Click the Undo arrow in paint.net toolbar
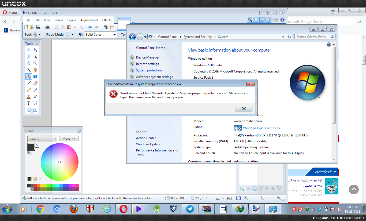This screenshot has height=221, width=366. [x=90, y=27]
